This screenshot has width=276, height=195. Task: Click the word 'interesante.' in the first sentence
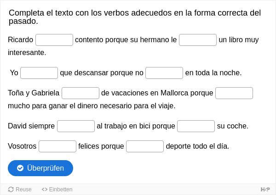point(27,52)
